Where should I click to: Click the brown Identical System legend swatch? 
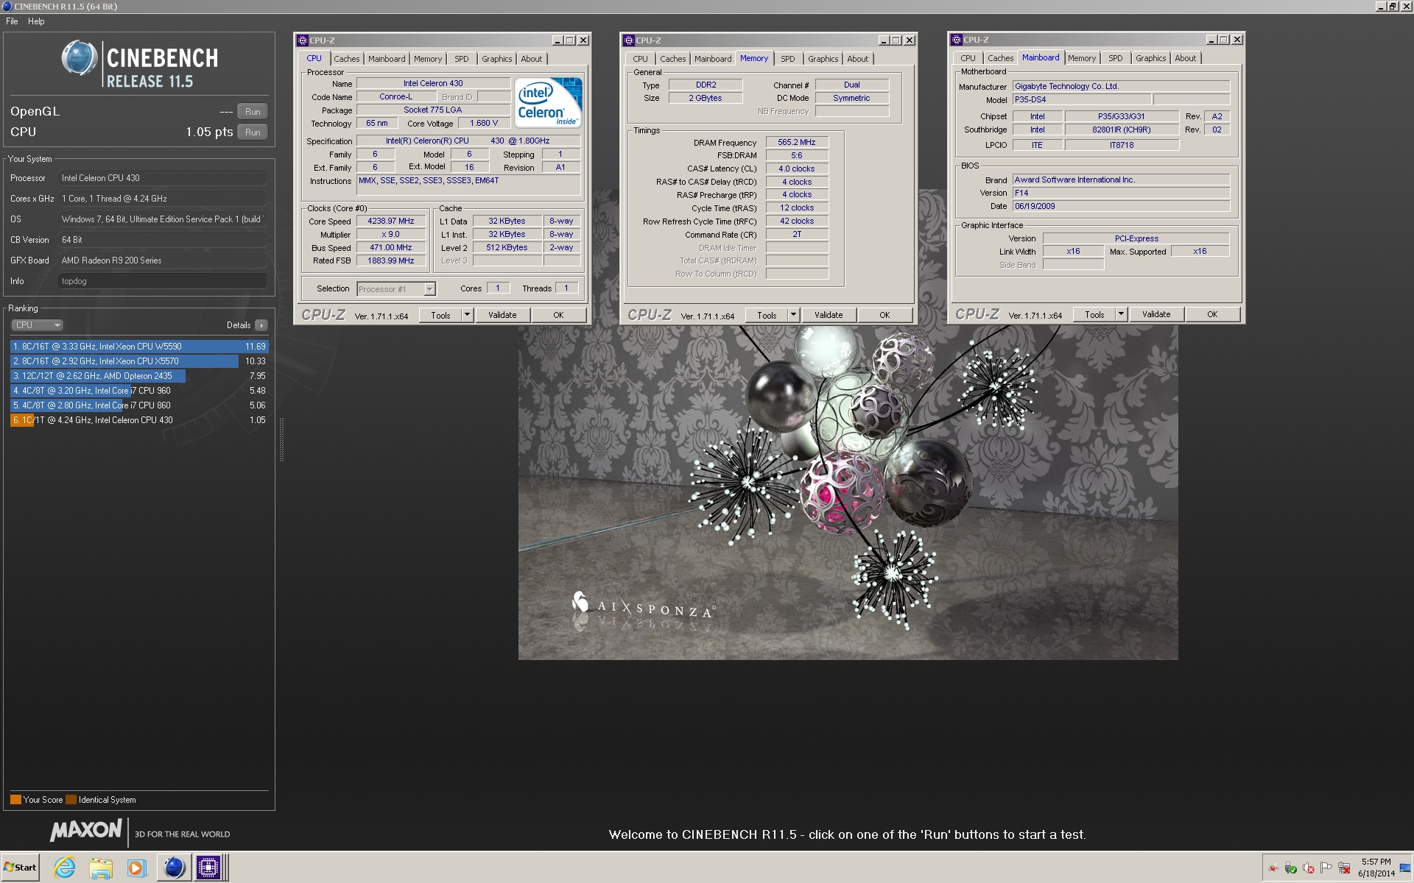point(71,800)
